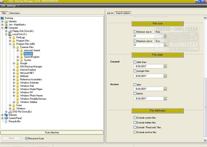Click the Network icon in tree

(6, 115)
